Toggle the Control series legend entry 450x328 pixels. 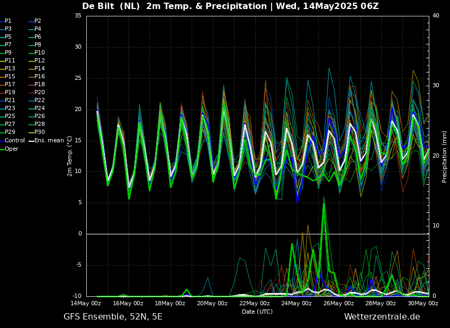pyautogui.click(x=14, y=141)
